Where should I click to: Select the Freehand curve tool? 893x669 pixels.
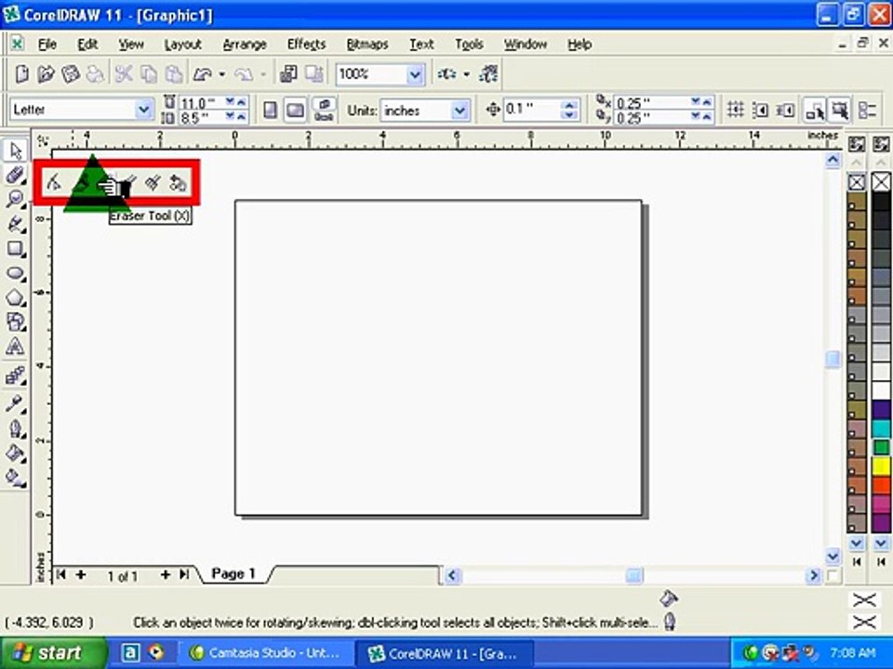coord(16,224)
